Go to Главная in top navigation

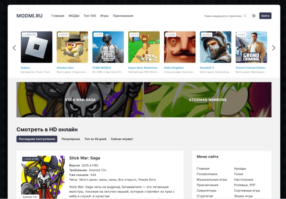pyautogui.click(x=58, y=16)
